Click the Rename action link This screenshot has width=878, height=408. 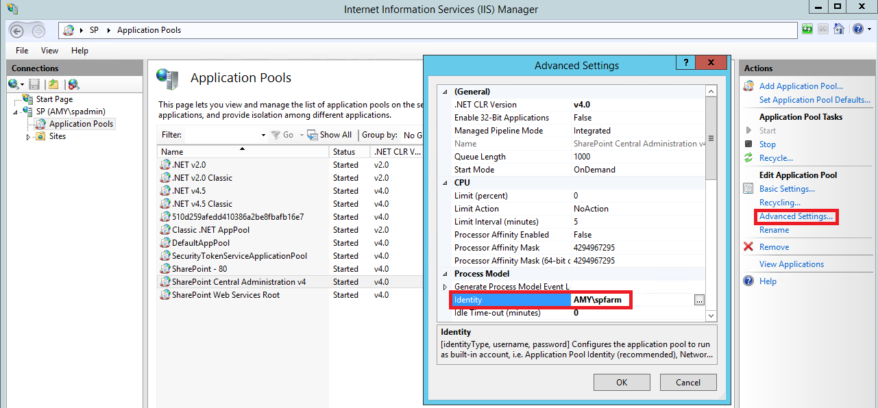(775, 230)
